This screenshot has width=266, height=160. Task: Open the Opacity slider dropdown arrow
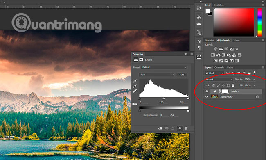pyautogui.click(x=254, y=79)
